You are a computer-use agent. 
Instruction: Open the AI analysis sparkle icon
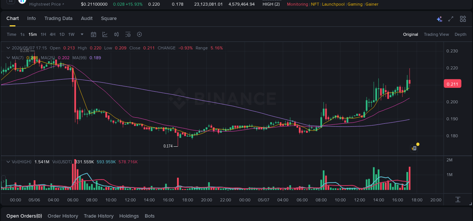pos(439,19)
